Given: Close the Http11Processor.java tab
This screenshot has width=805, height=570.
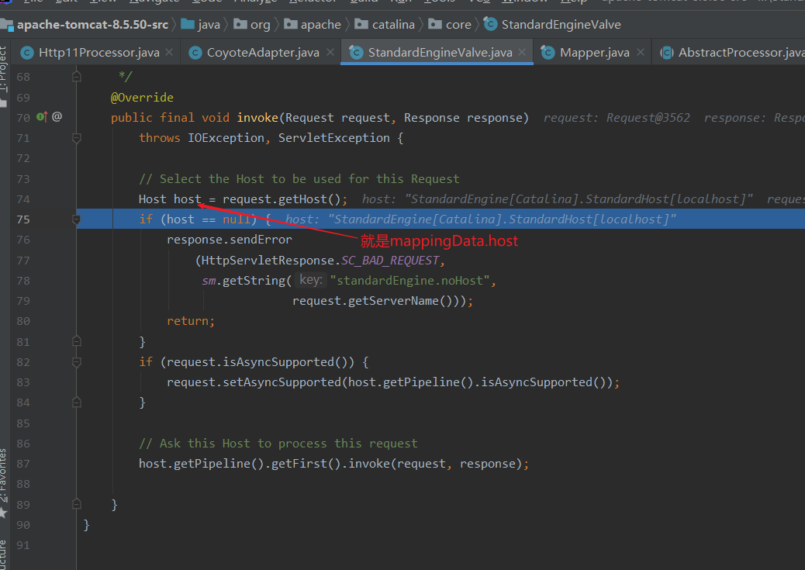Looking at the screenshot, I should pos(169,53).
